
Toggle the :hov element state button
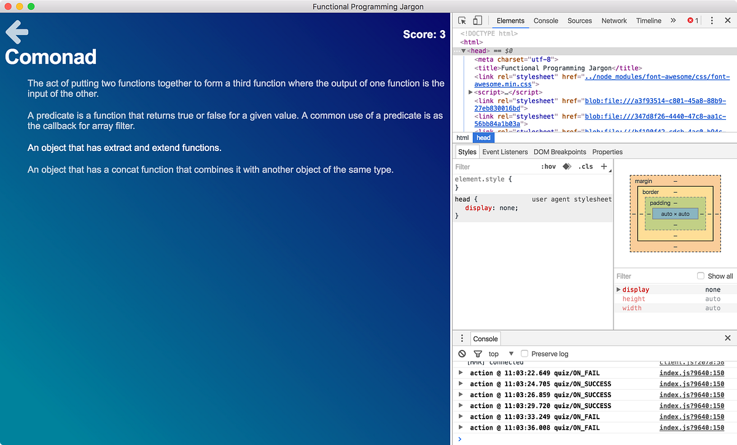(x=548, y=166)
